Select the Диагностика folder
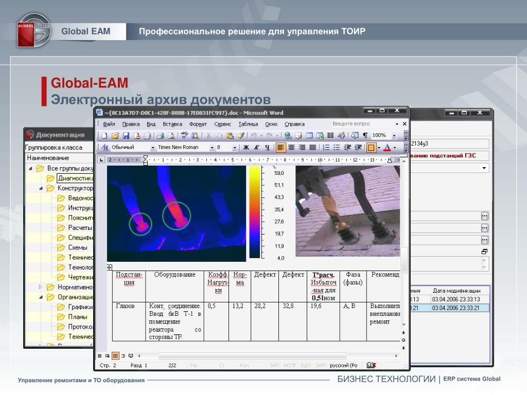 [75, 178]
